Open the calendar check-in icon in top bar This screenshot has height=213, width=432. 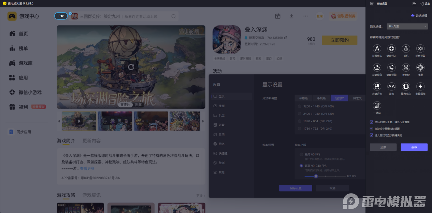278,16
